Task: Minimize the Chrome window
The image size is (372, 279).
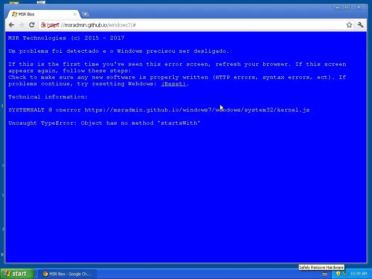Action: coord(337,7)
